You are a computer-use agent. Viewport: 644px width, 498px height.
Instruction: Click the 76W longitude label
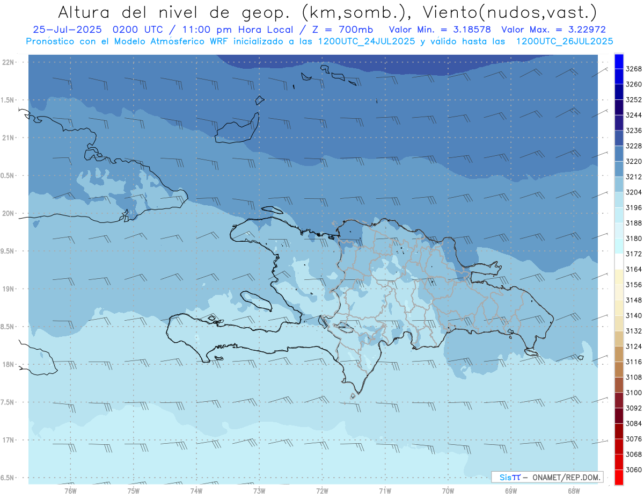click(70, 490)
